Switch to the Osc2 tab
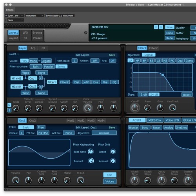The height and width of the screenshot is (196, 196). 33,120
